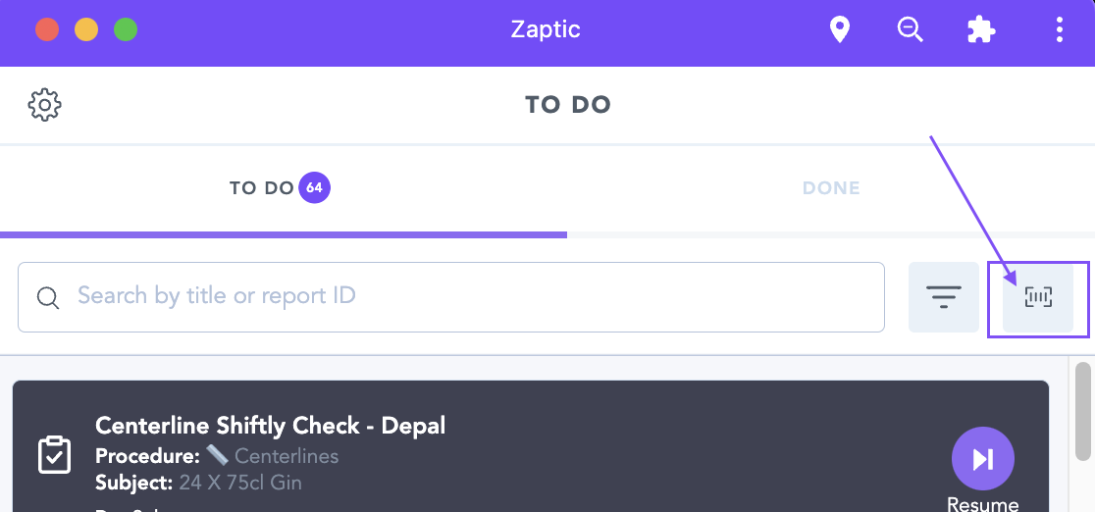Click the vertical scrollbar of task list

pos(1083,410)
